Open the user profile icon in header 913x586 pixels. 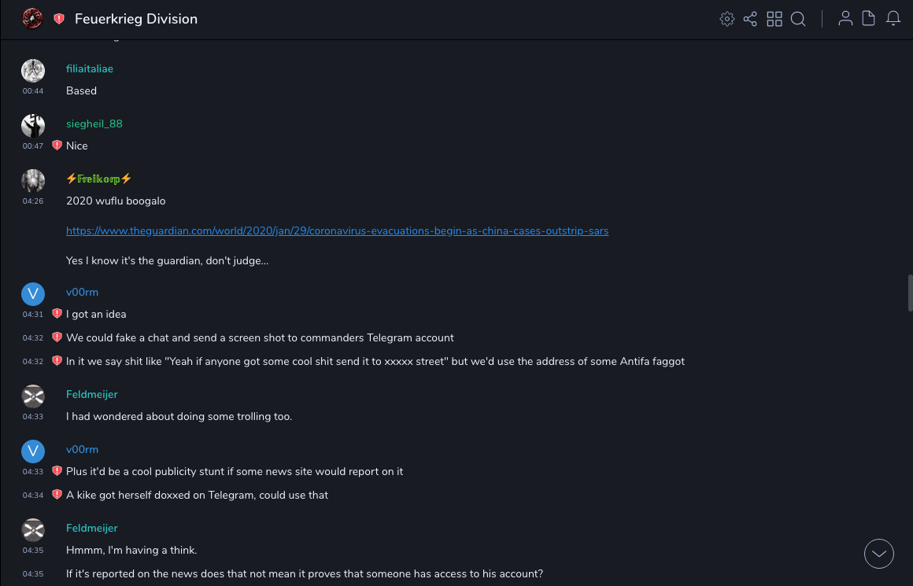point(845,19)
